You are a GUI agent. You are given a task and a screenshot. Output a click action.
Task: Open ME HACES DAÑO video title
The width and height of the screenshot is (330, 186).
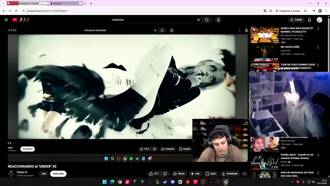point(290,47)
